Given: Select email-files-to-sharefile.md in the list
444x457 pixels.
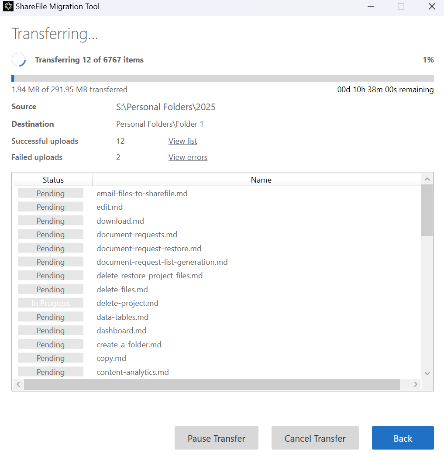Looking at the screenshot, I should (x=142, y=194).
